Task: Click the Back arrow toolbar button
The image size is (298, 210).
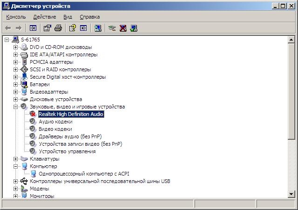Action: tap(8, 28)
